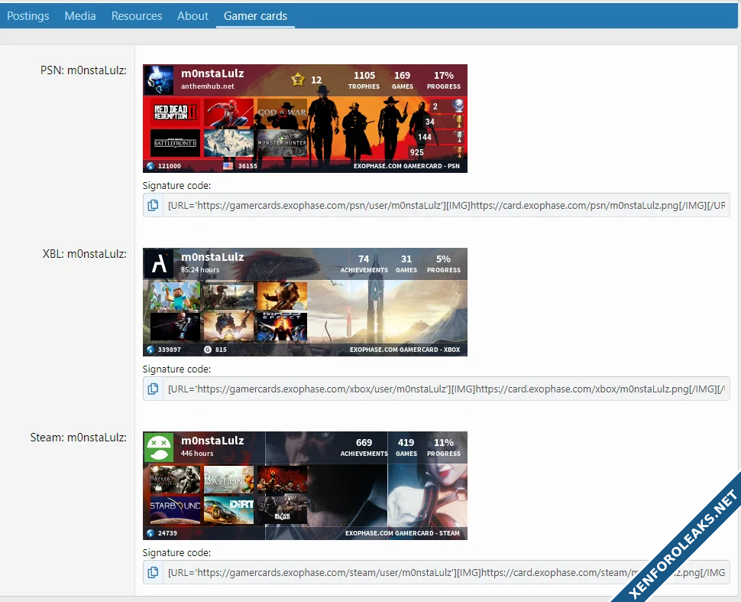
Task: Open the Bastion game thumbnail
Action: pyautogui.click(x=228, y=480)
